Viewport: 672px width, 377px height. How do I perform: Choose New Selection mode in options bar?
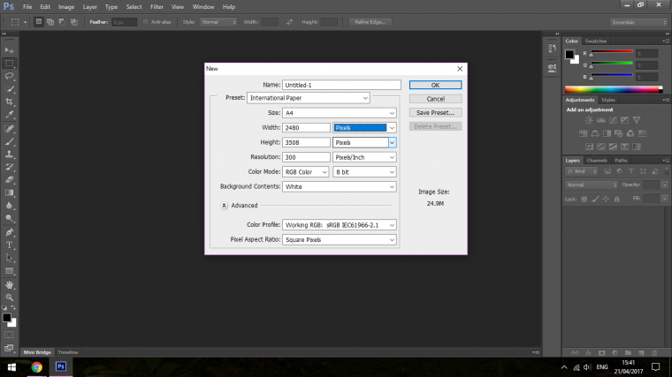click(39, 22)
